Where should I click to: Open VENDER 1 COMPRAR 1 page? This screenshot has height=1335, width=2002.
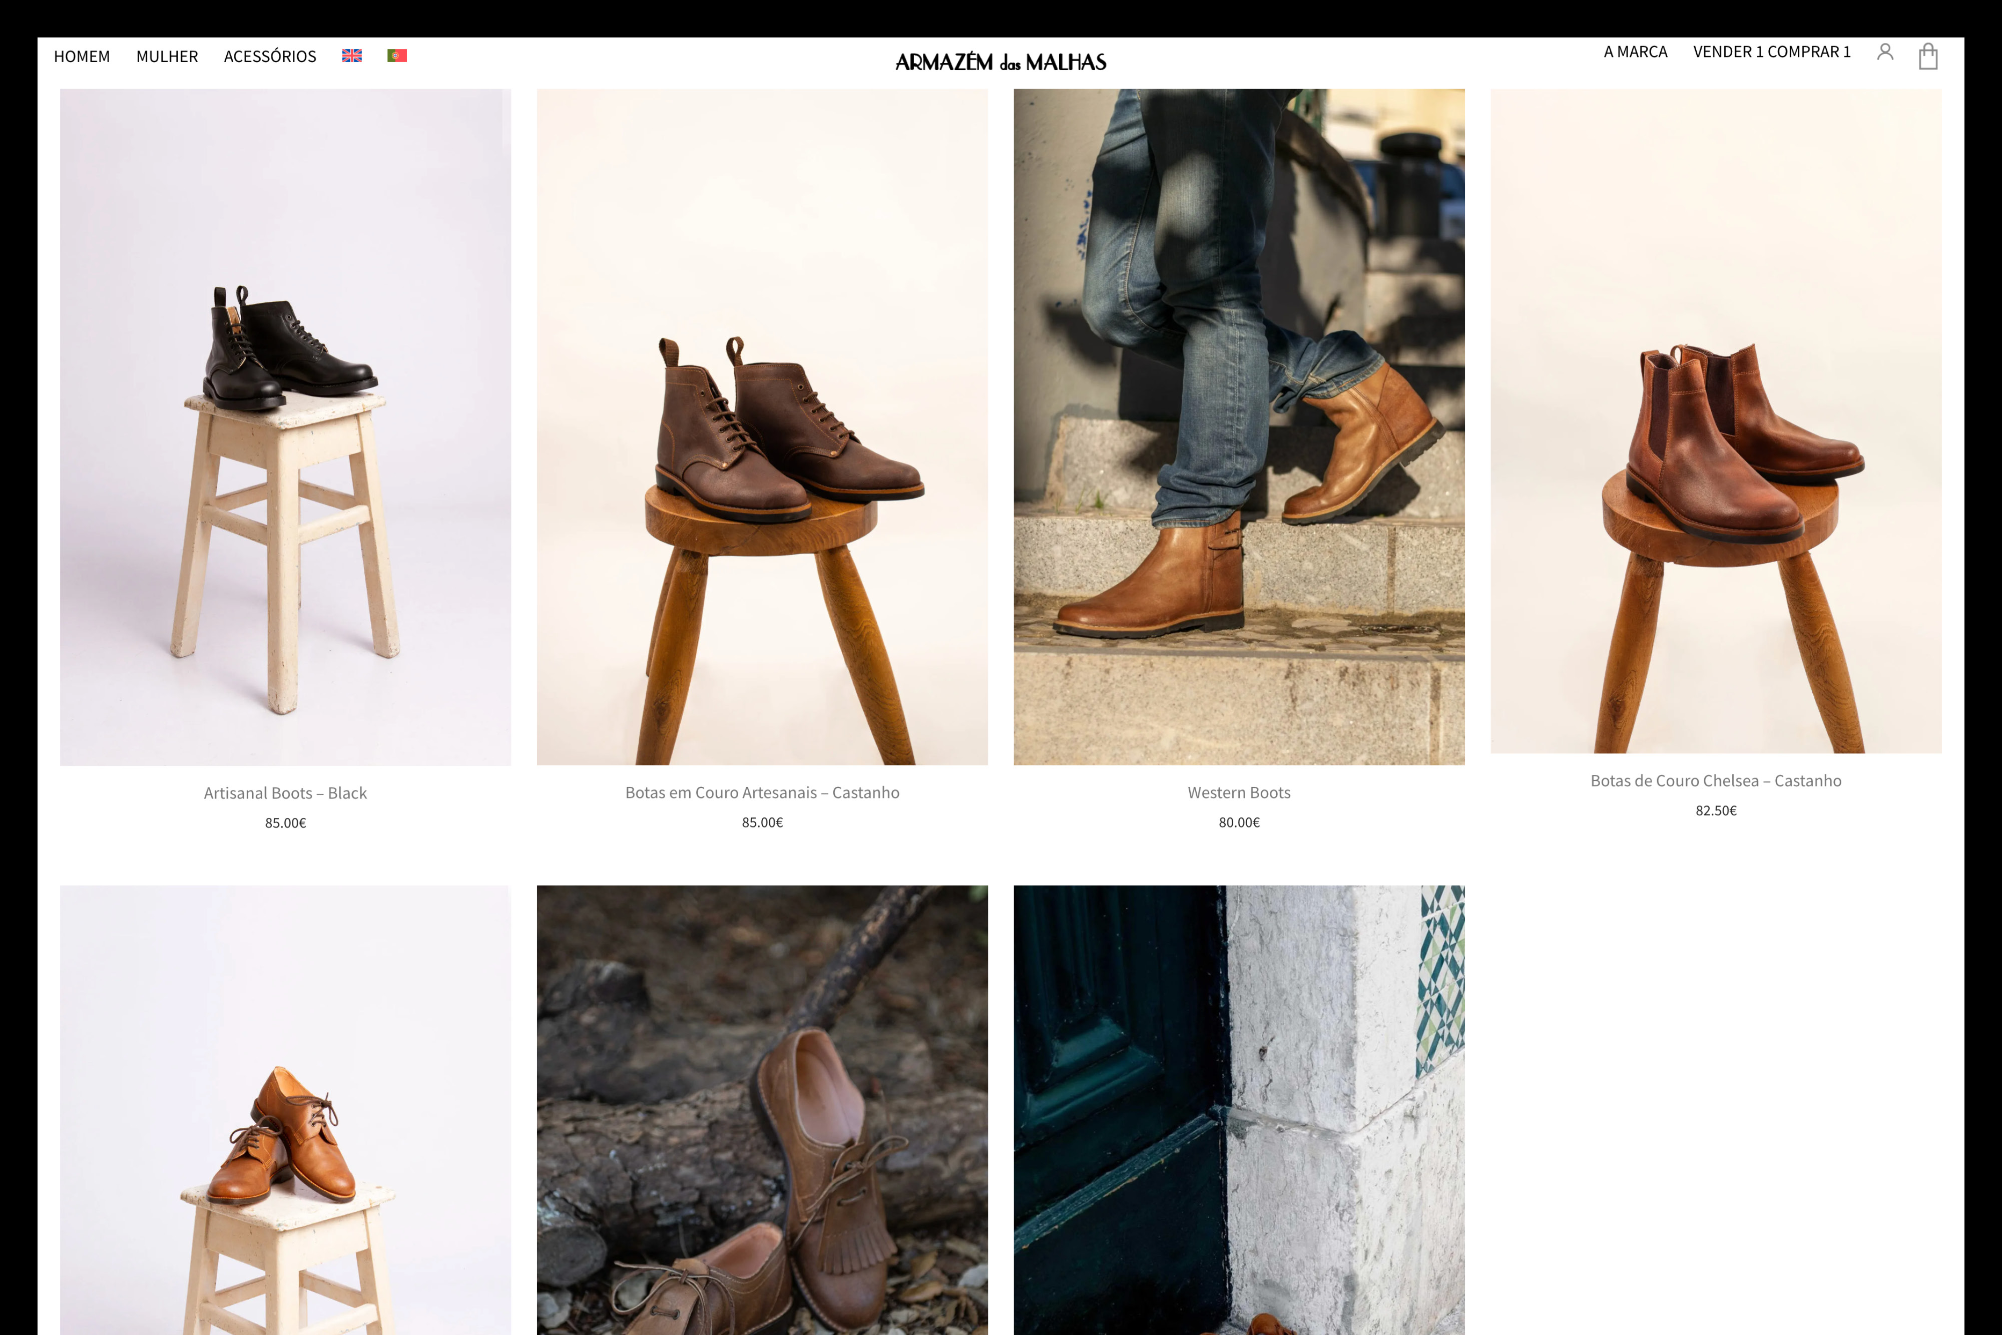pyautogui.click(x=1772, y=52)
